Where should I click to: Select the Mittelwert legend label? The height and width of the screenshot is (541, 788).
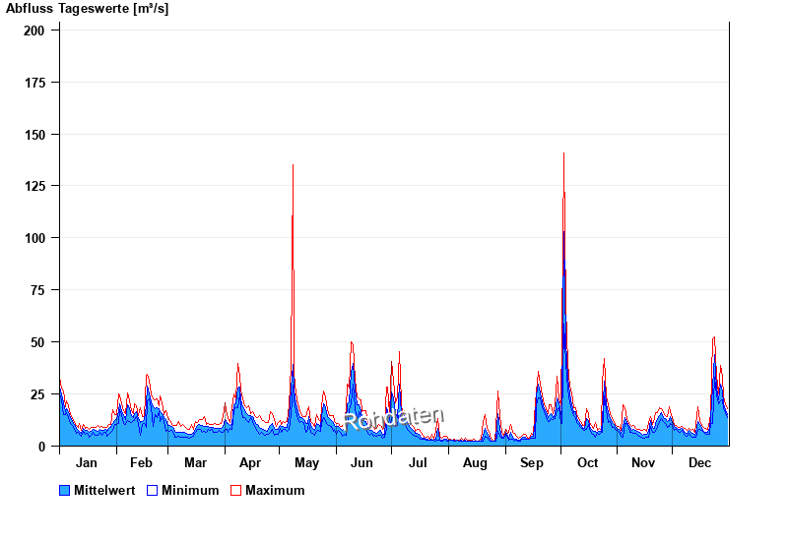coord(104,491)
